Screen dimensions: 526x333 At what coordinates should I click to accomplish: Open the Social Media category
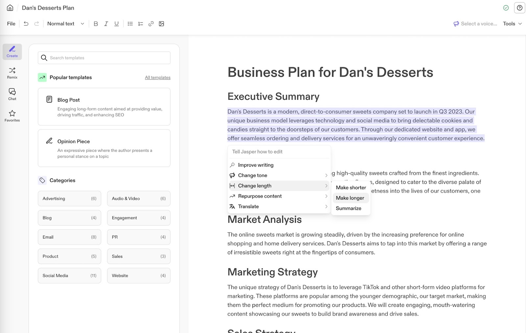tap(69, 275)
